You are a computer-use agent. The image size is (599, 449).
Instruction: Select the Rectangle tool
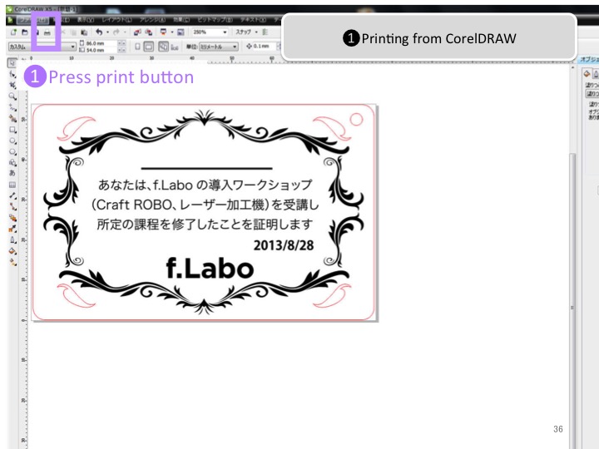click(x=12, y=130)
